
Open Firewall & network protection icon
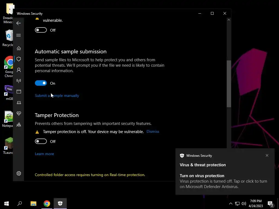19,81
